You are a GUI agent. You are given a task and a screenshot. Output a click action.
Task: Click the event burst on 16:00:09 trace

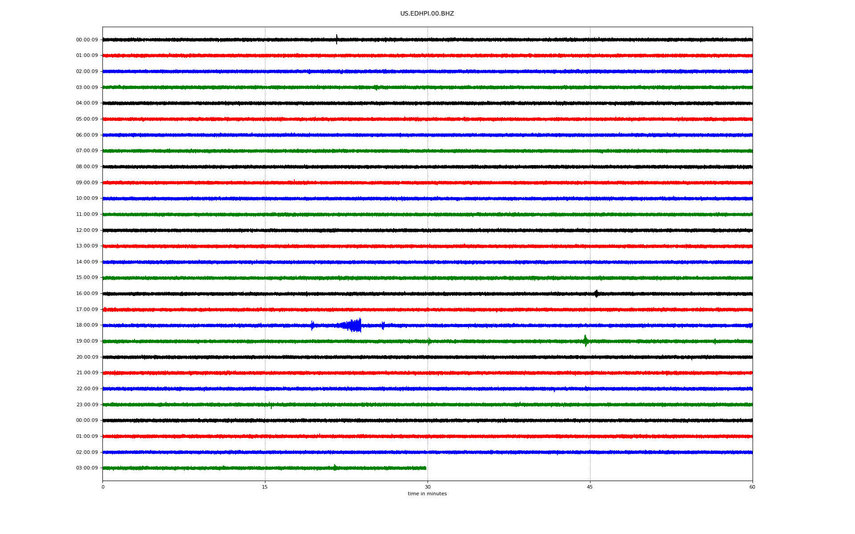click(596, 294)
